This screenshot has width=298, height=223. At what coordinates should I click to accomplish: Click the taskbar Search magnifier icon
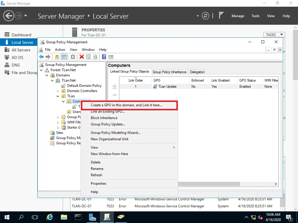pos(21,217)
